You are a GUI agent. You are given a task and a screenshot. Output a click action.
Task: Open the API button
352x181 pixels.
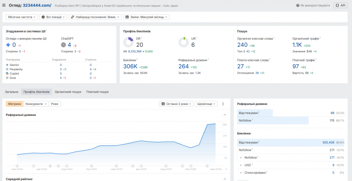pyautogui.click(x=341, y=5)
